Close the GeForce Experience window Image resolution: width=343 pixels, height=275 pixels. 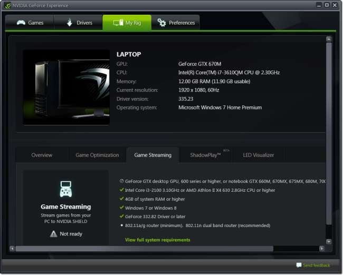(335, 5)
